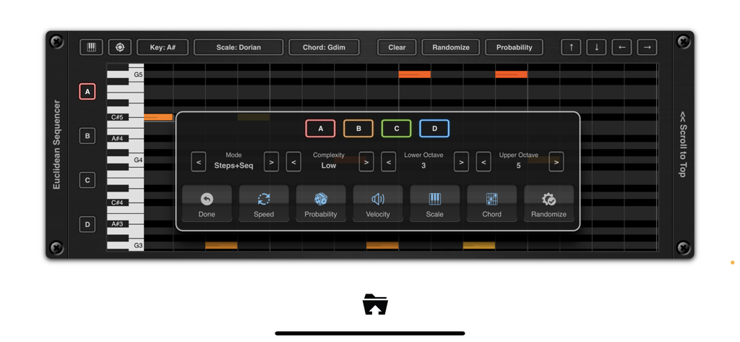740x342 pixels.
Task: Clear the pattern with Clear button
Action: point(397,47)
